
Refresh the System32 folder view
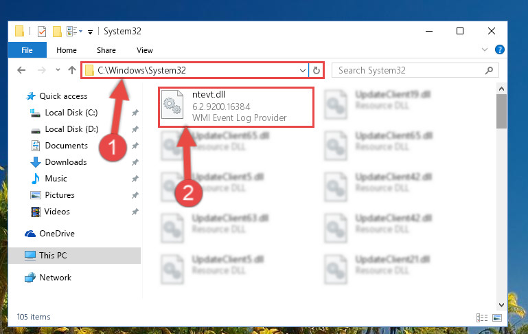(317, 70)
